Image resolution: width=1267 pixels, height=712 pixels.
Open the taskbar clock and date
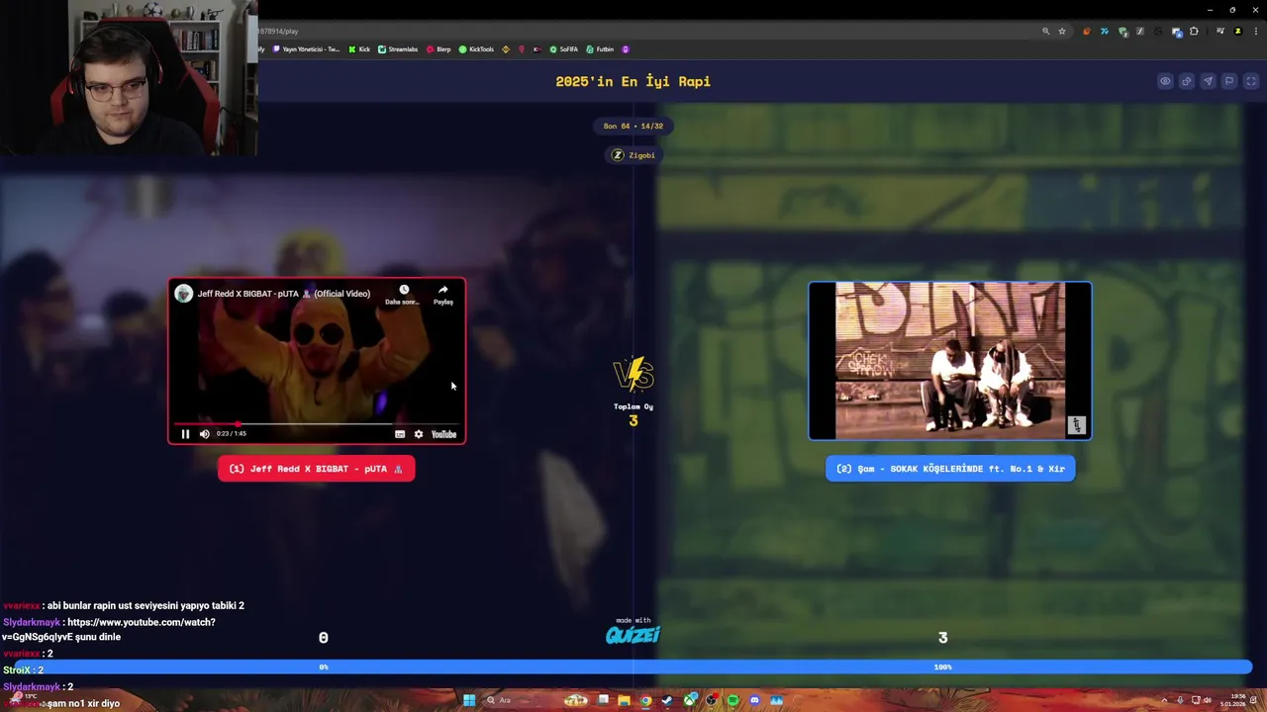click(x=1232, y=700)
